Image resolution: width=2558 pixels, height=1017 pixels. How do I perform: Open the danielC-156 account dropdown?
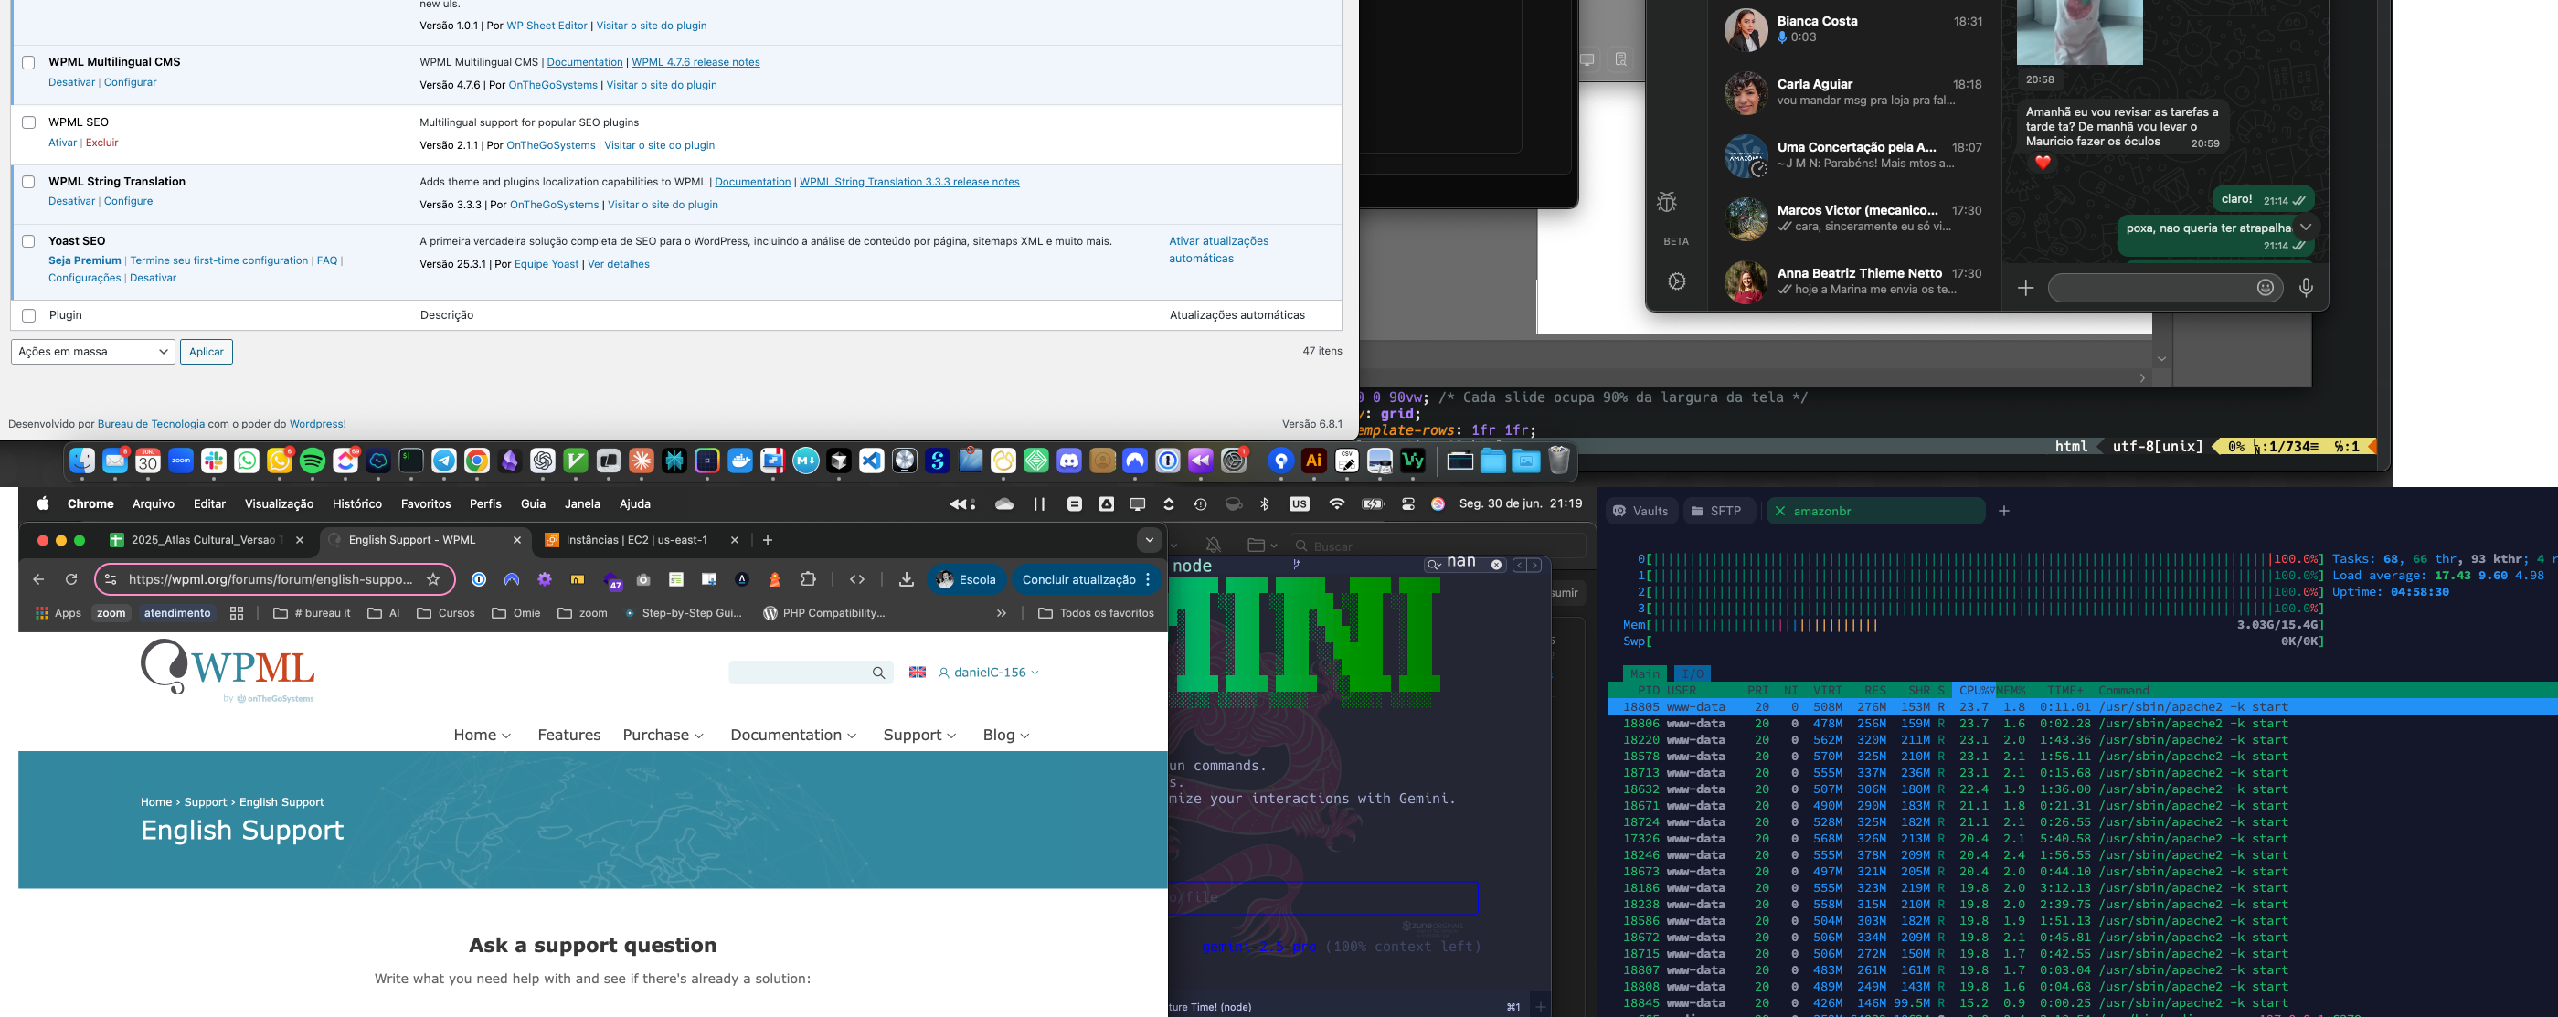988,673
